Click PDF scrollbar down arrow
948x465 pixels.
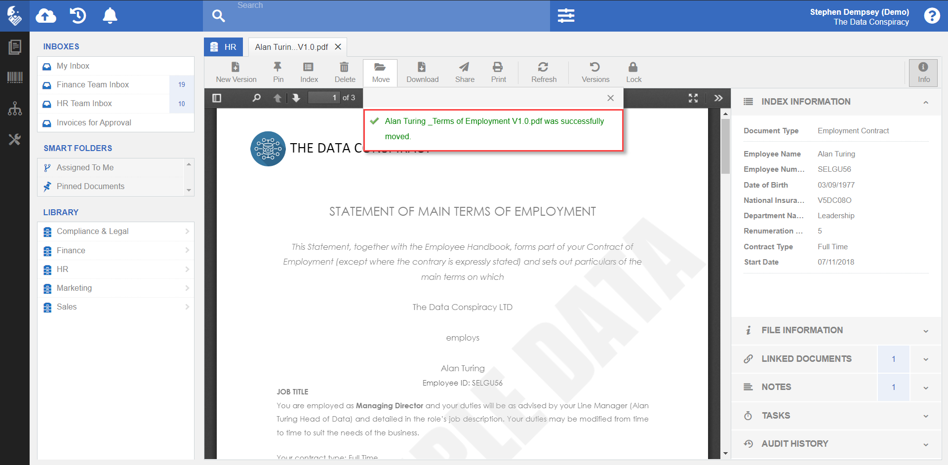pyautogui.click(x=725, y=453)
